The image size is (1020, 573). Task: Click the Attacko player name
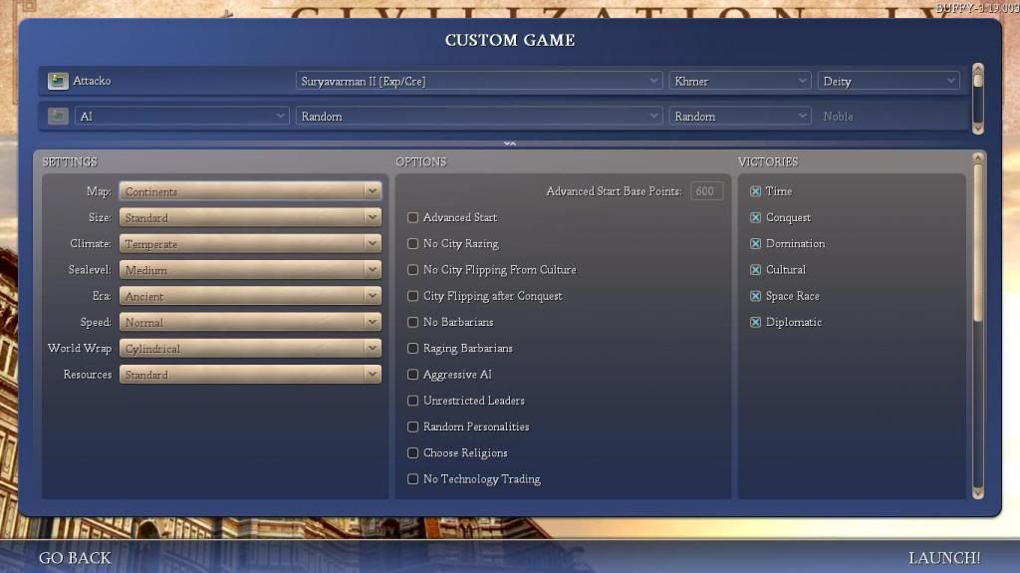click(x=92, y=81)
